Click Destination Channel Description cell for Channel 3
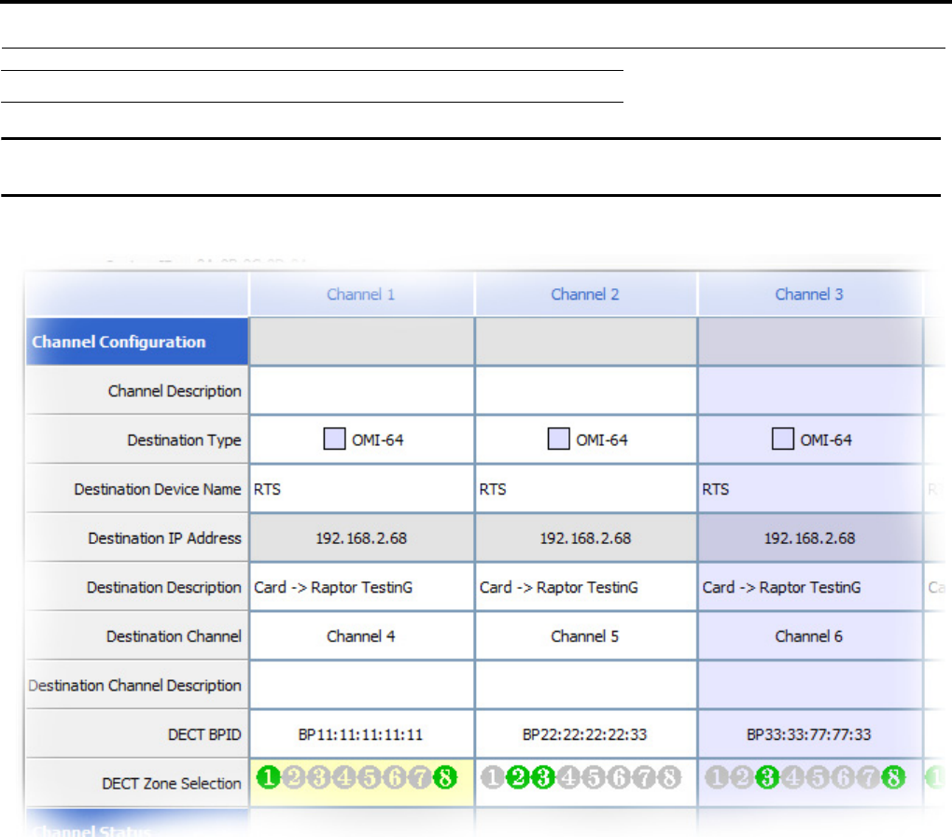952x837 pixels. [x=810, y=685]
